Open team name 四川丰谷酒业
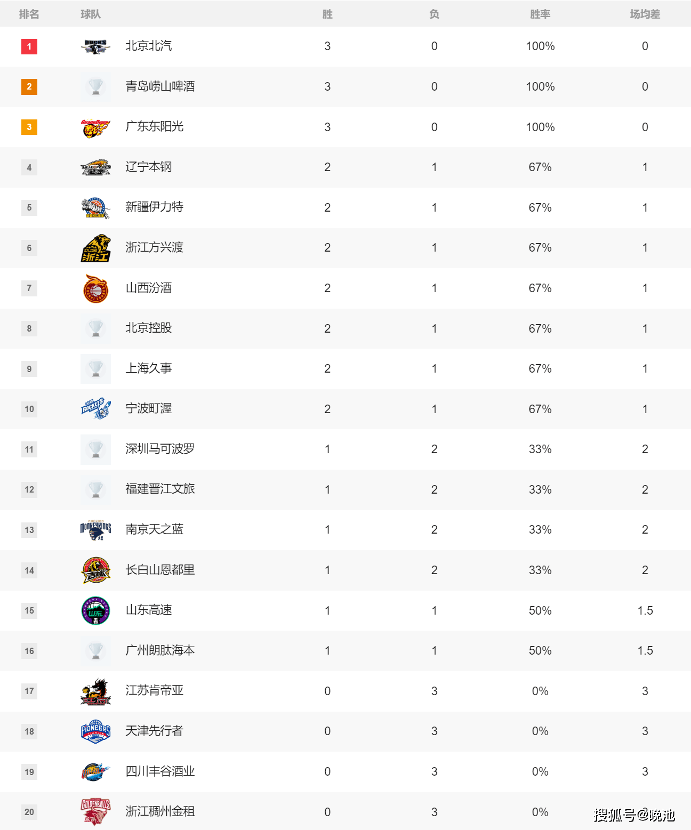The width and height of the screenshot is (691, 830). coord(160,771)
